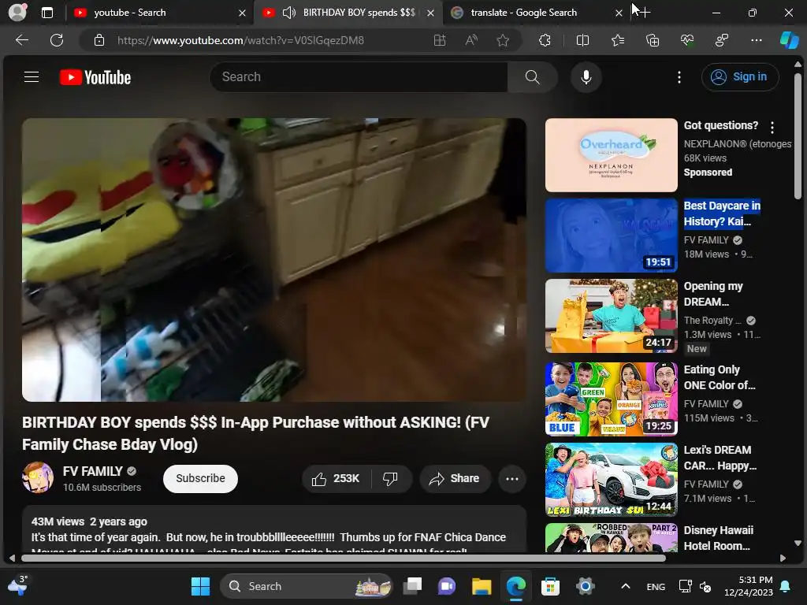Add this page to favorites star
The image size is (807, 605).
click(x=503, y=40)
